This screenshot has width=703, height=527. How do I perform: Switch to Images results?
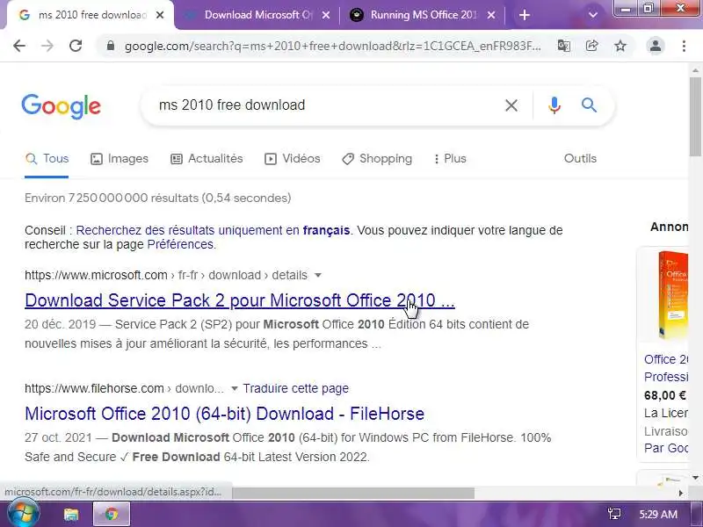click(x=120, y=159)
